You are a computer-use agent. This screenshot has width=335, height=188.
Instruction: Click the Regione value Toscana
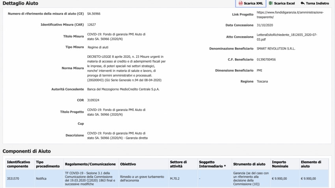click(x=262, y=81)
